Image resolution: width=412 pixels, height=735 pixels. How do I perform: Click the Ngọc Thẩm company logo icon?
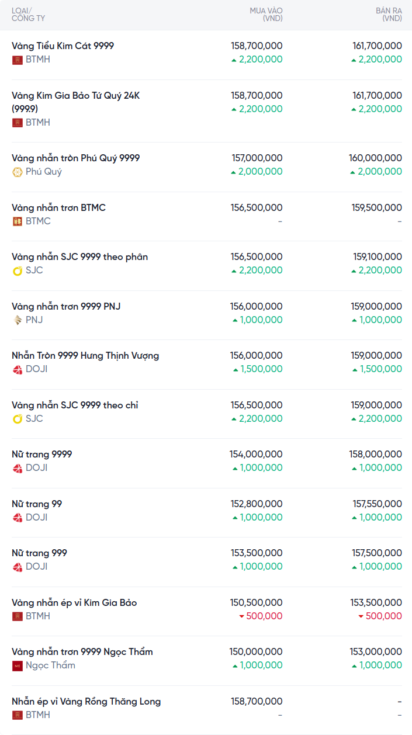click(x=17, y=665)
